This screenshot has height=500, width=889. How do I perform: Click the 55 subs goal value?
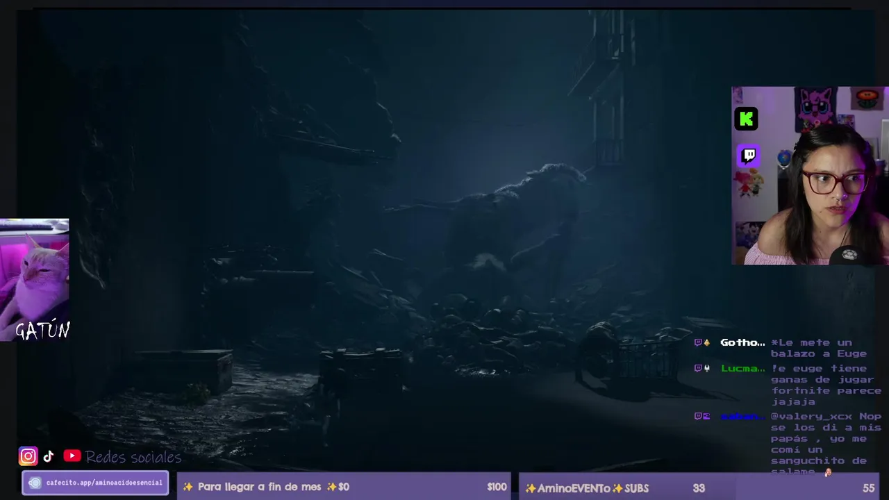(868, 488)
